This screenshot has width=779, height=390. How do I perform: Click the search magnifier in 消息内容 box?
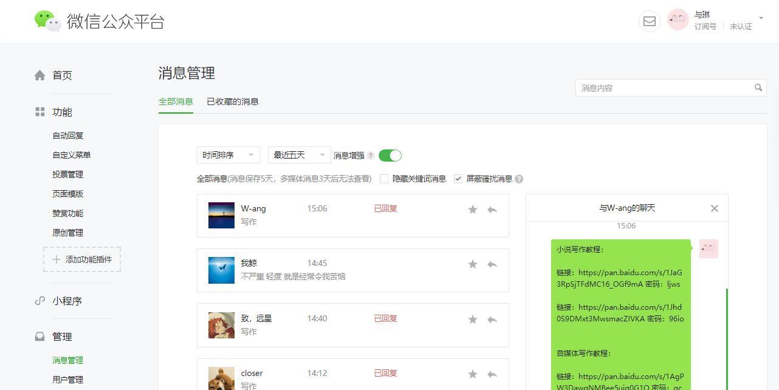[x=758, y=87]
